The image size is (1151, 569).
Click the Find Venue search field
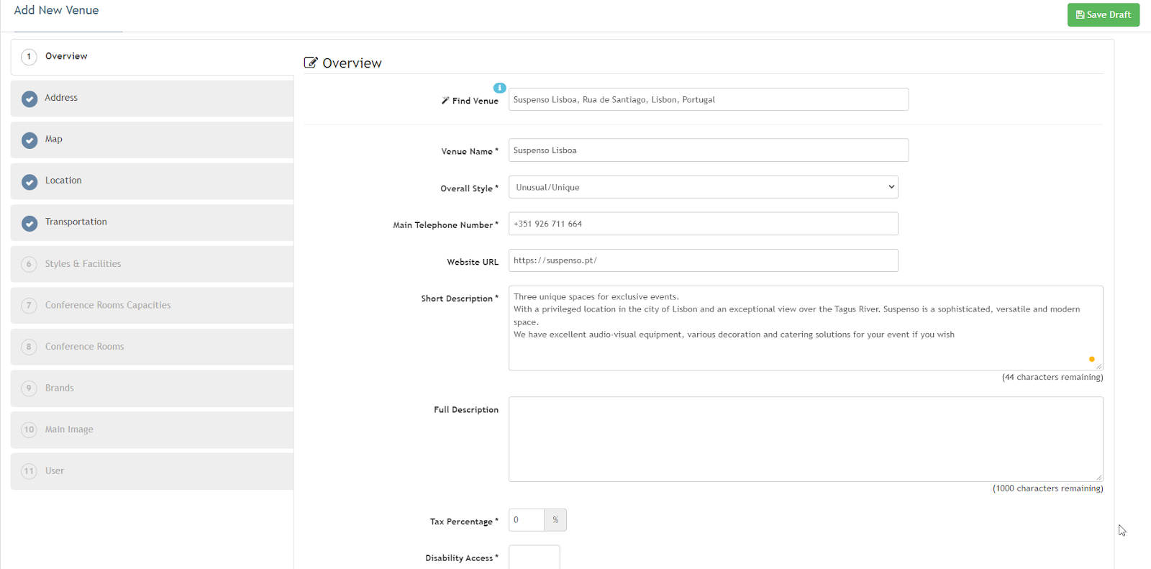click(x=709, y=99)
